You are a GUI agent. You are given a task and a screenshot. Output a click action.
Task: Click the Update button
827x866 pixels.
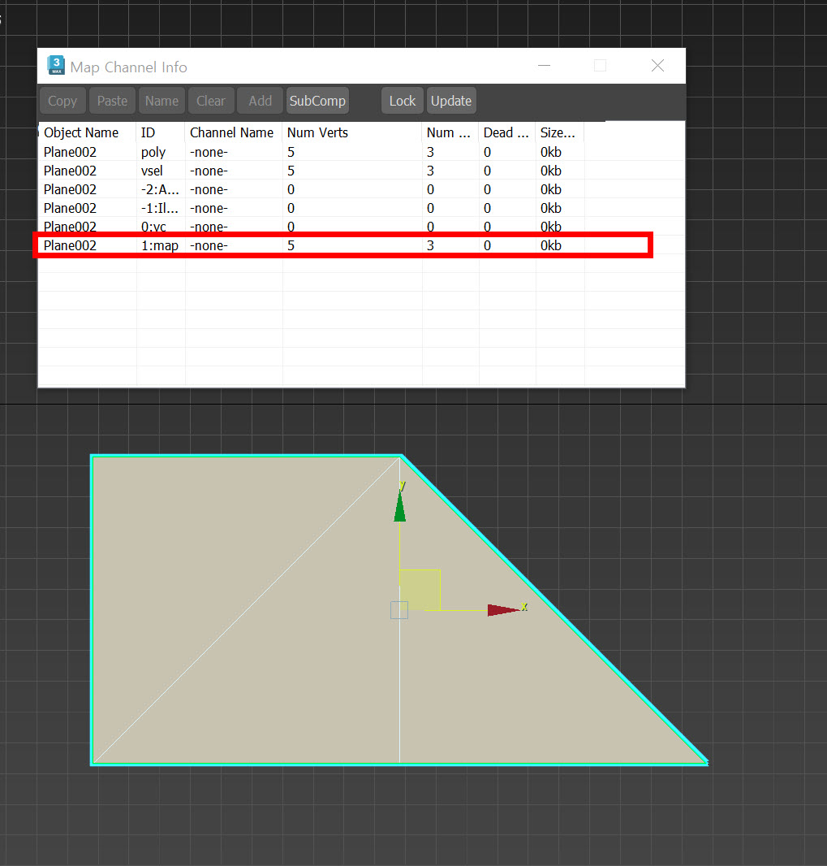450,101
